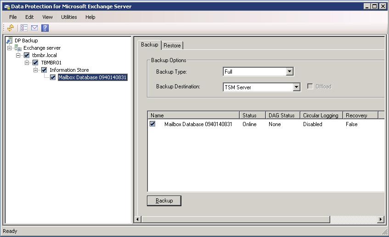The height and width of the screenshot is (237, 389).
Task: Select TBMBR01 tree label
Action: (x=51, y=63)
